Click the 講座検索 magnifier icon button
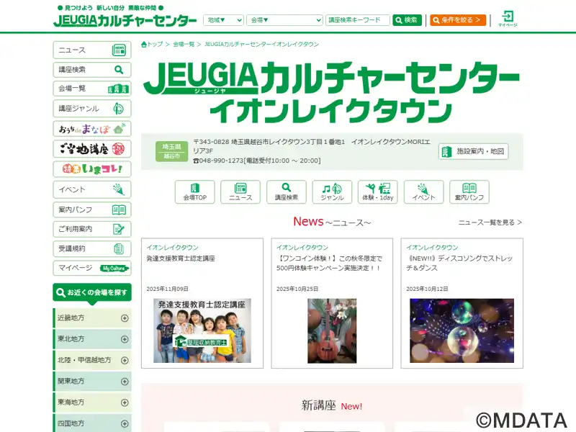The width and height of the screenshot is (576, 432). coord(286,192)
